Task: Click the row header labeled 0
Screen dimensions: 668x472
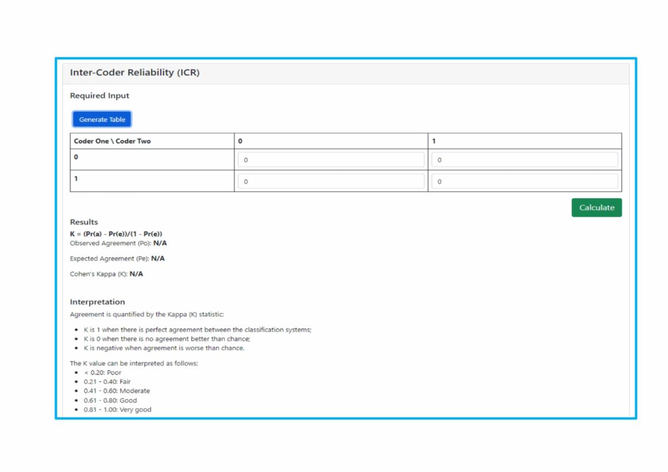Action: tap(76, 157)
